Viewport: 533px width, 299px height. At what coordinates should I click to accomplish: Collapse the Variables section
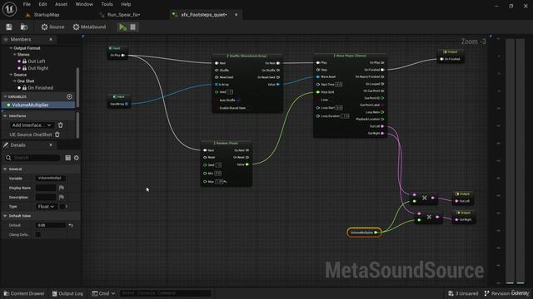(5, 96)
